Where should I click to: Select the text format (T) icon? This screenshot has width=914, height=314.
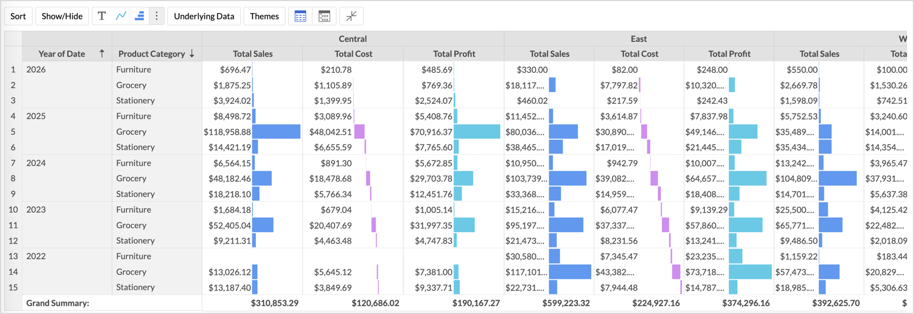tap(101, 16)
